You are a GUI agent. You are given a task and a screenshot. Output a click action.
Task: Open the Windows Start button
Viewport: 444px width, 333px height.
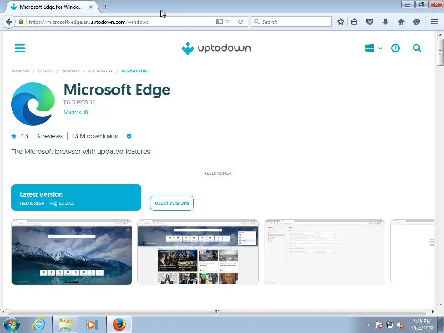11,324
